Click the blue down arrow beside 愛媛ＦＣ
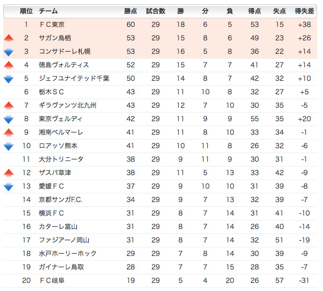This screenshot has height=291, width=323. (x=9, y=187)
